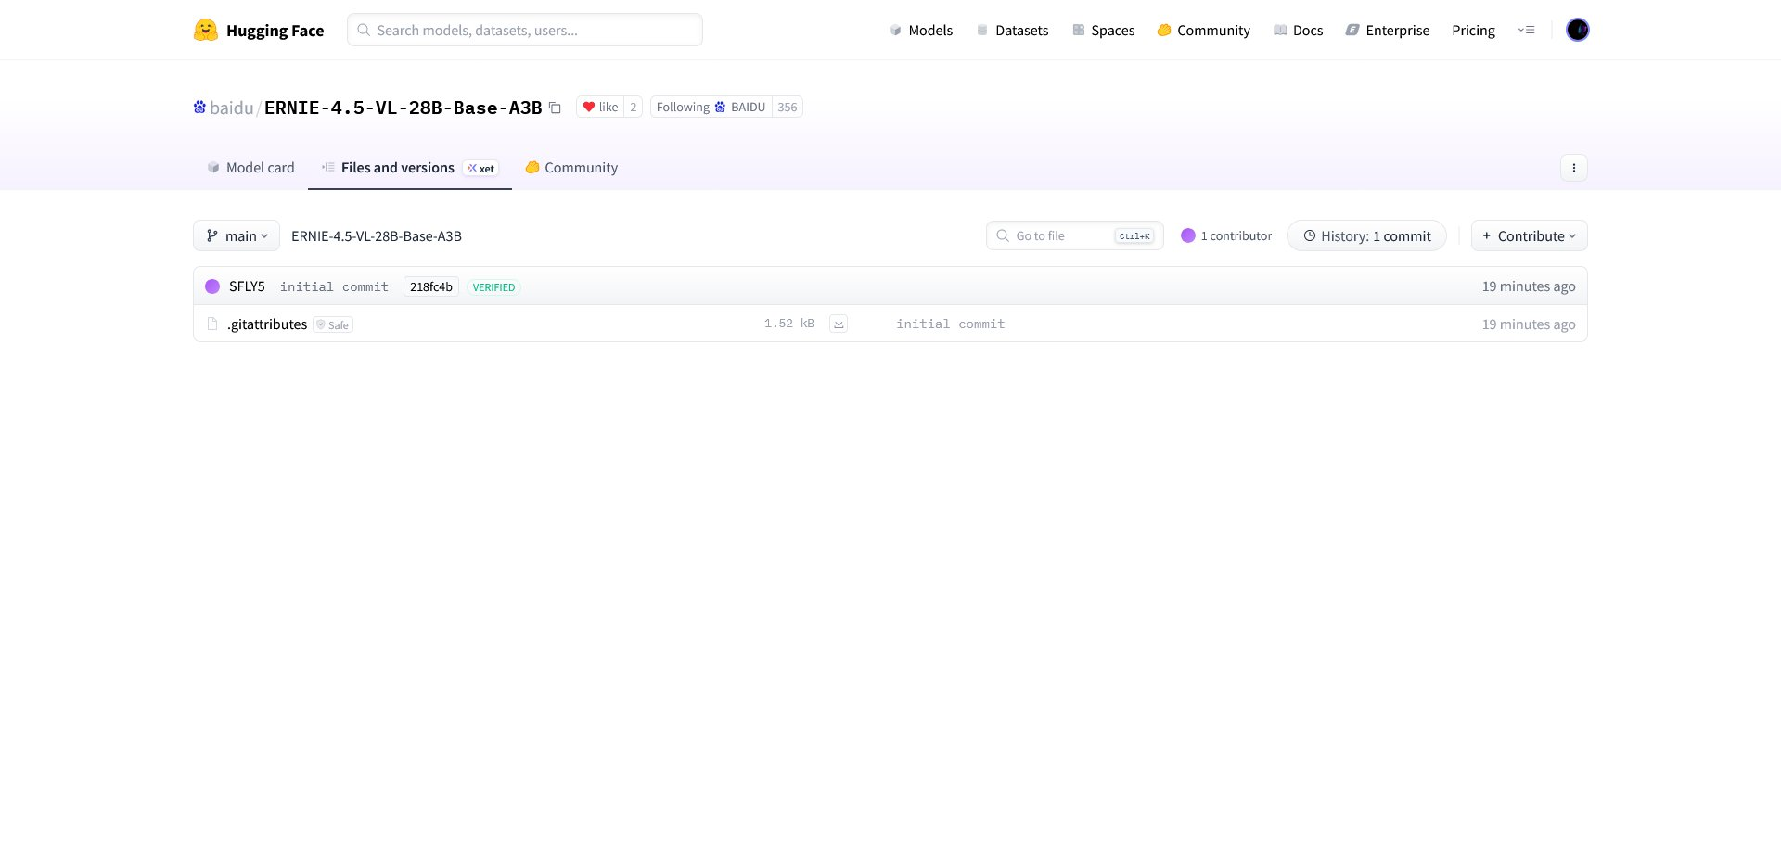Viewport: 1781px width, 852px height.
Task: Open the Datasets nav item
Action: point(1012,30)
